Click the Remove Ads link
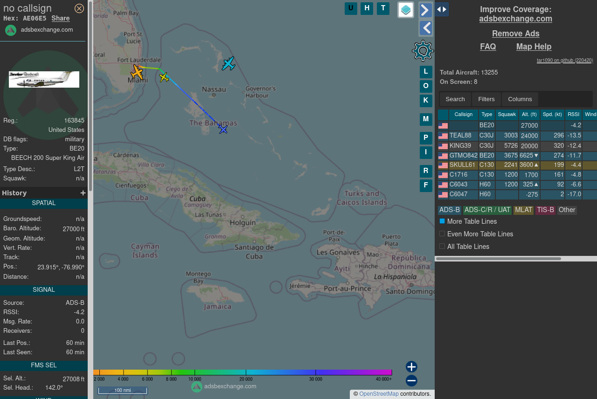Image resolution: width=597 pixels, height=399 pixels. click(x=515, y=34)
